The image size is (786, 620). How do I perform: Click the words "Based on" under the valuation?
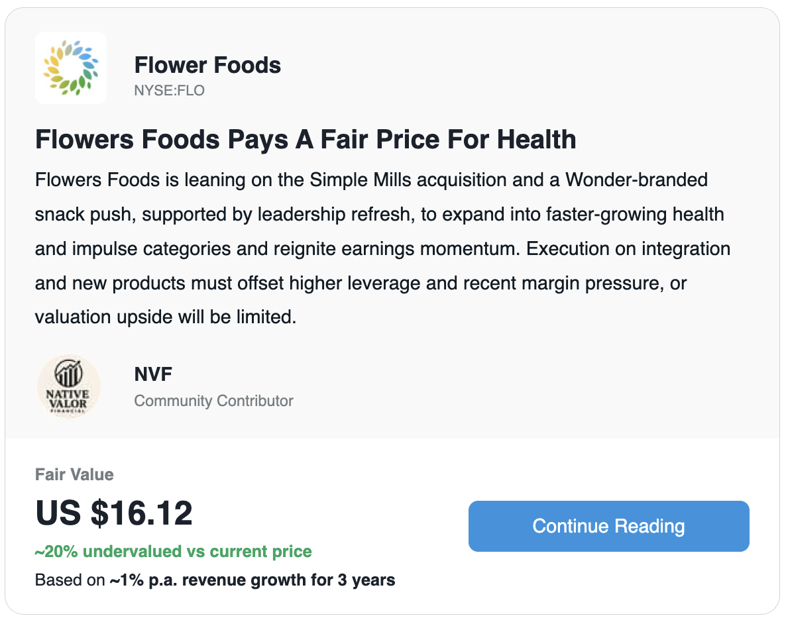pos(70,581)
